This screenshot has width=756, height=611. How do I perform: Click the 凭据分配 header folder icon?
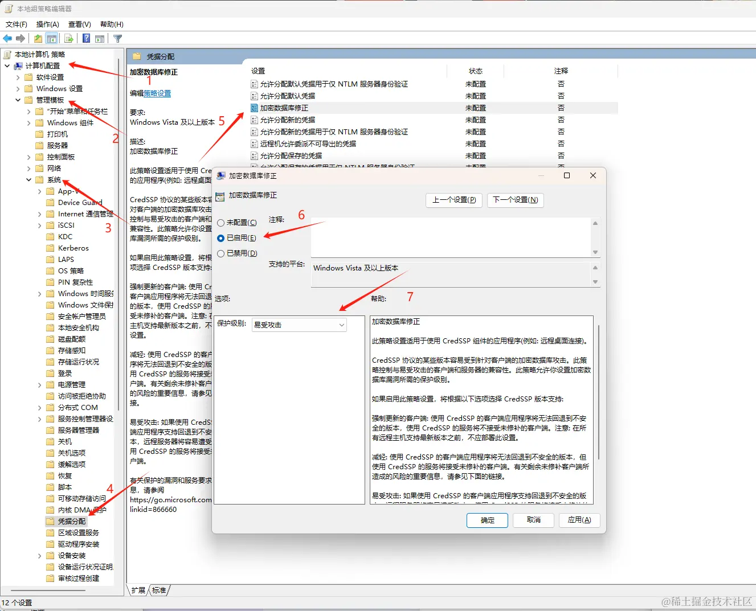coord(137,56)
